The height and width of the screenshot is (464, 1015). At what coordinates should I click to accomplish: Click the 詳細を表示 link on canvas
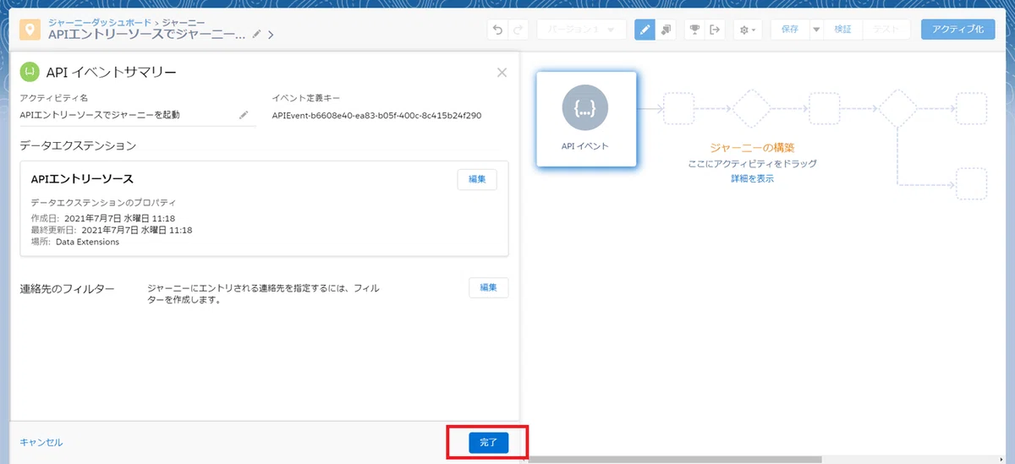point(753,178)
